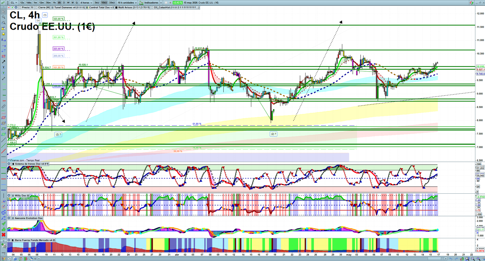Click the green checkmark tool icon
Viewport: 485px width, 261px height.
click(4, 223)
